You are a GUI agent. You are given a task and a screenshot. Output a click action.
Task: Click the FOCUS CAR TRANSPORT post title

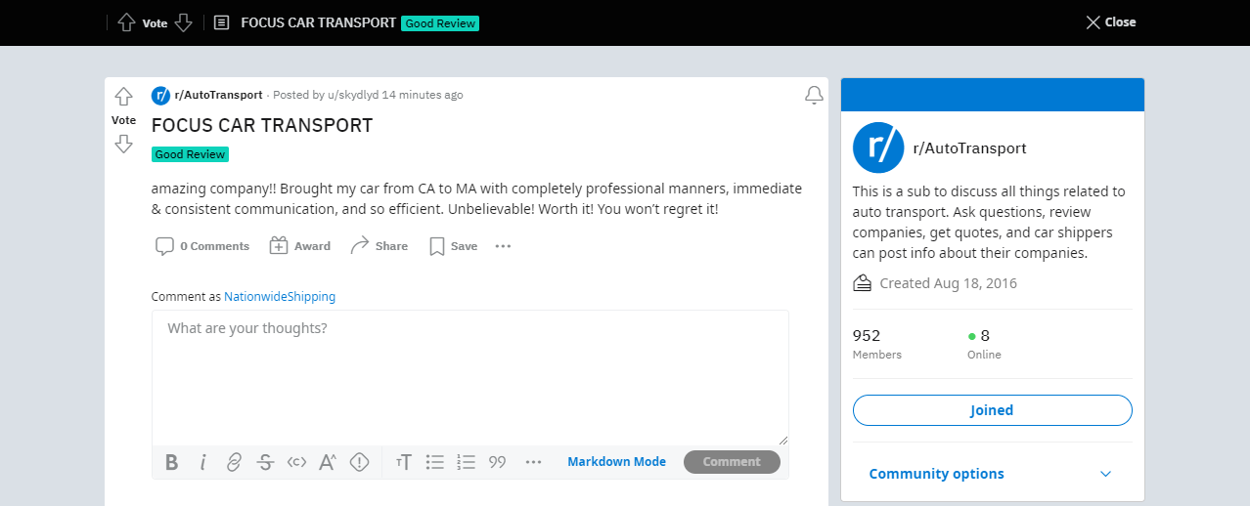click(x=262, y=126)
